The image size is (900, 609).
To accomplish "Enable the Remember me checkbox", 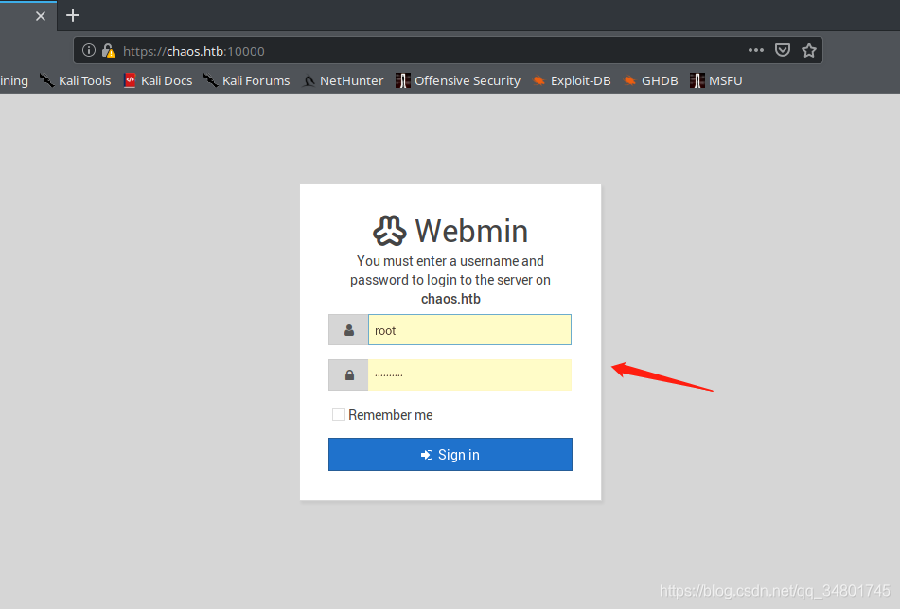I will [x=339, y=414].
